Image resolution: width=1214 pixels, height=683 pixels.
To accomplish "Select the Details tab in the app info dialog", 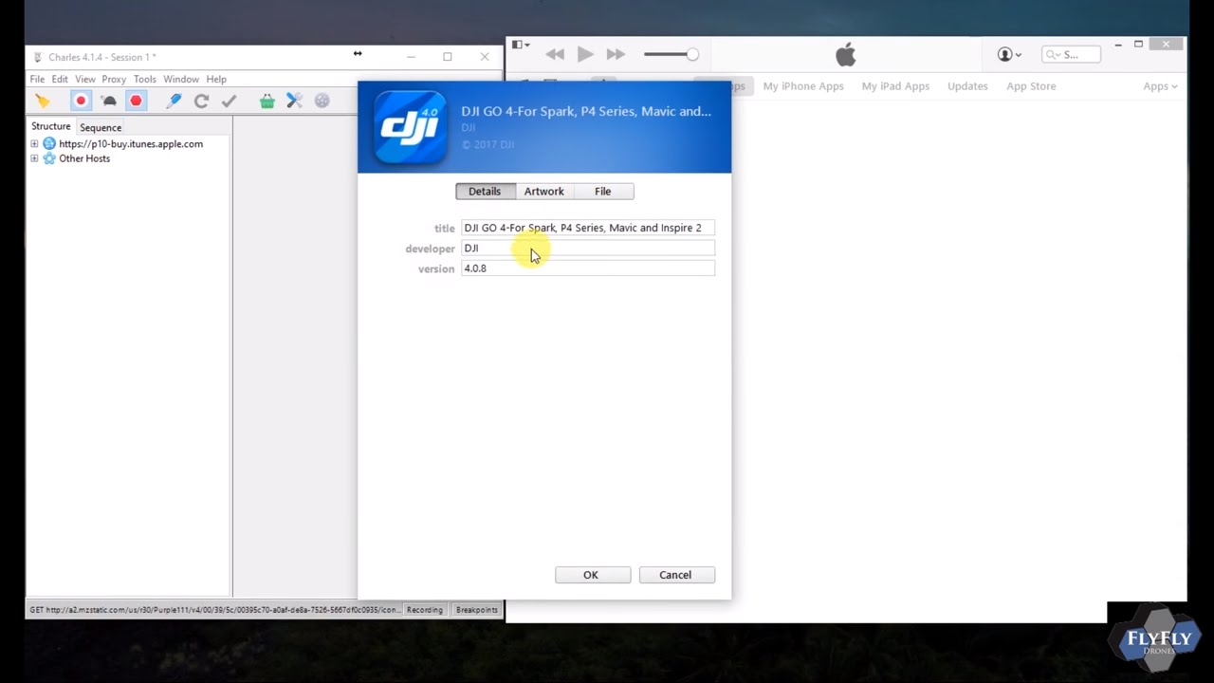I will (x=485, y=192).
